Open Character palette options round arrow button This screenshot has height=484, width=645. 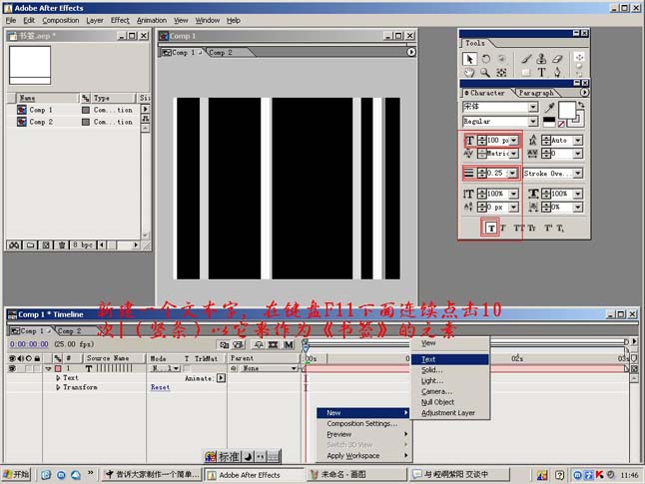(x=584, y=93)
